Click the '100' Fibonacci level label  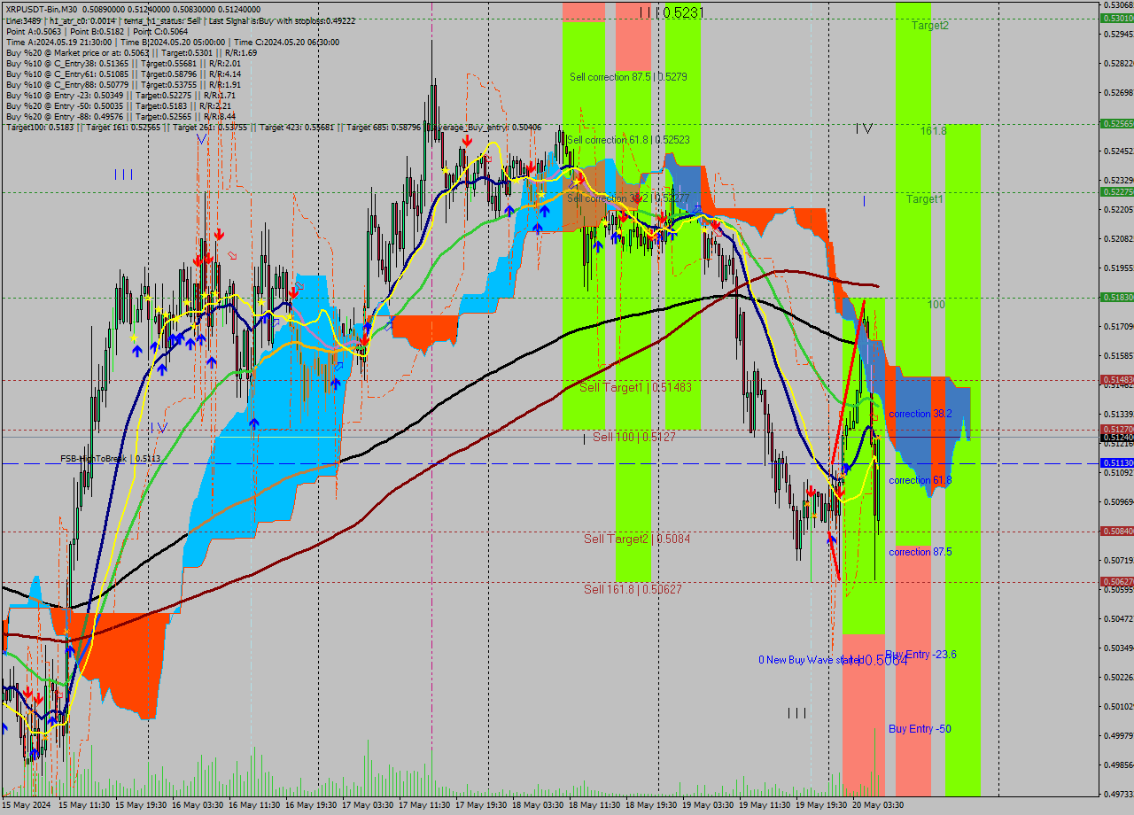tap(936, 304)
